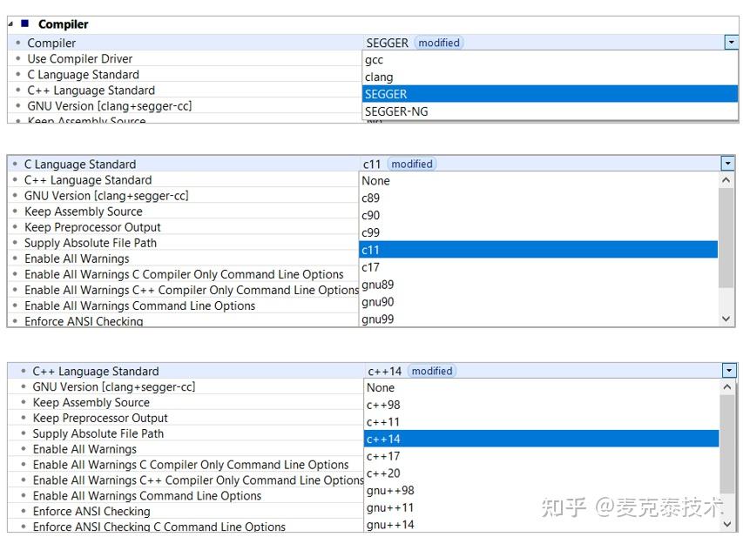Select gcc from the compiler list
The height and width of the screenshot is (537, 743).
[374, 59]
